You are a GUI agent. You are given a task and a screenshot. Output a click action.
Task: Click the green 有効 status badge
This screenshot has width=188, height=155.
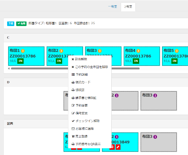pos(21,23)
